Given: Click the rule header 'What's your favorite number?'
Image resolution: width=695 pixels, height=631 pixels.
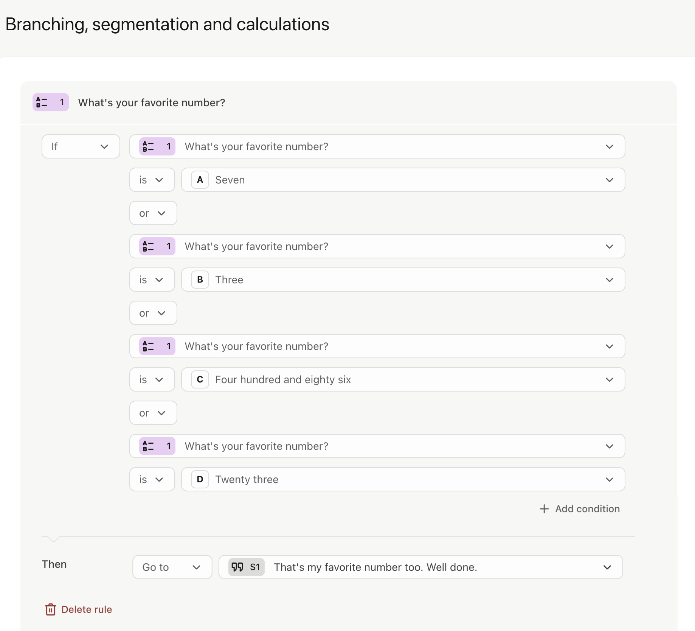Looking at the screenshot, I should (x=152, y=103).
